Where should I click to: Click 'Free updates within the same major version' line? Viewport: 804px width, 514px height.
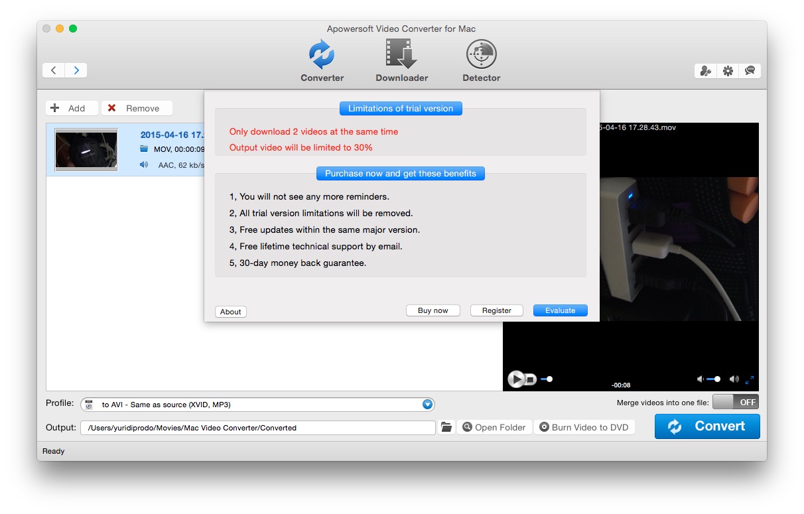pos(325,229)
